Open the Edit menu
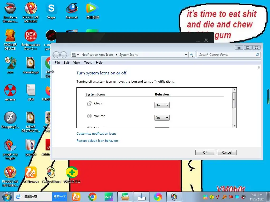The image size is (270, 202). tap(66, 63)
